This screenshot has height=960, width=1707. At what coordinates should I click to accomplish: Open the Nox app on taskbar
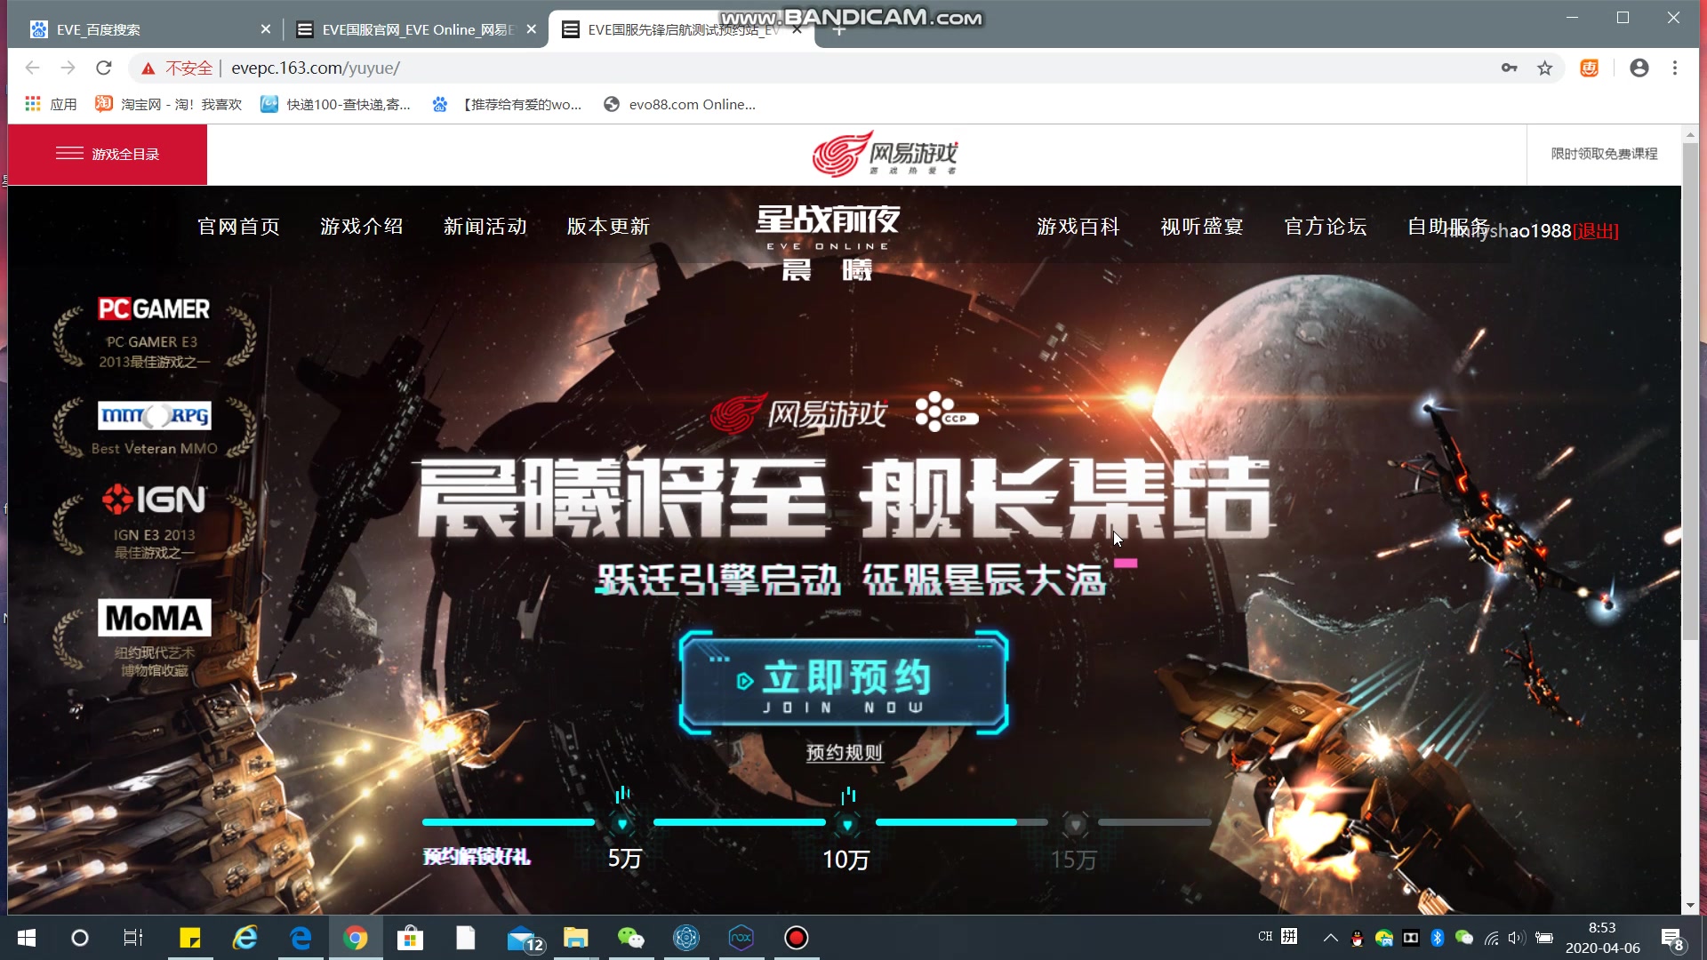[741, 938]
